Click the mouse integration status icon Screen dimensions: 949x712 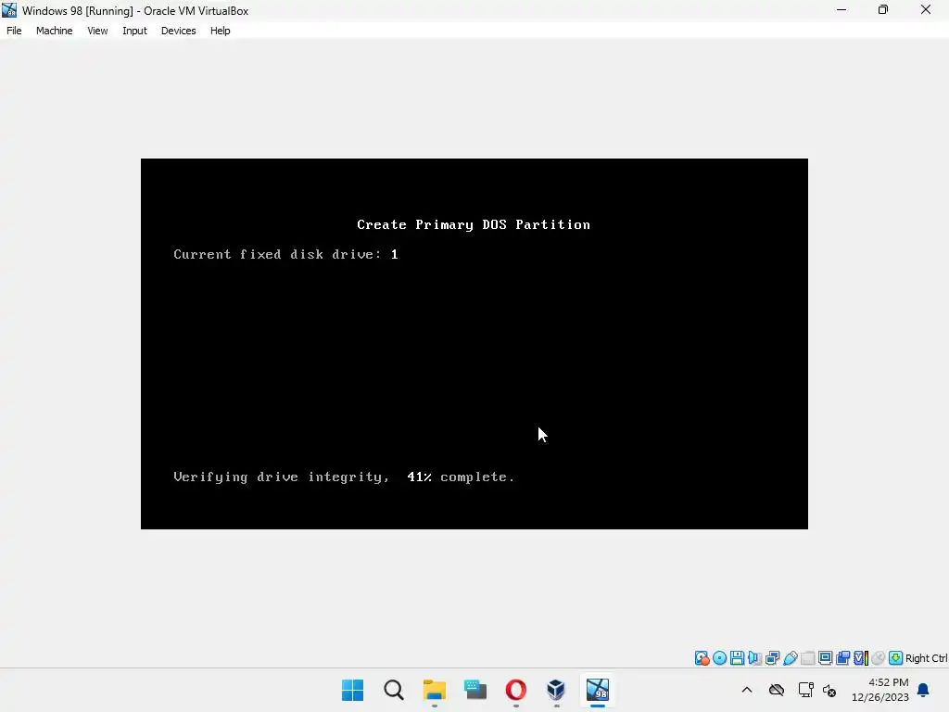pyautogui.click(x=879, y=658)
